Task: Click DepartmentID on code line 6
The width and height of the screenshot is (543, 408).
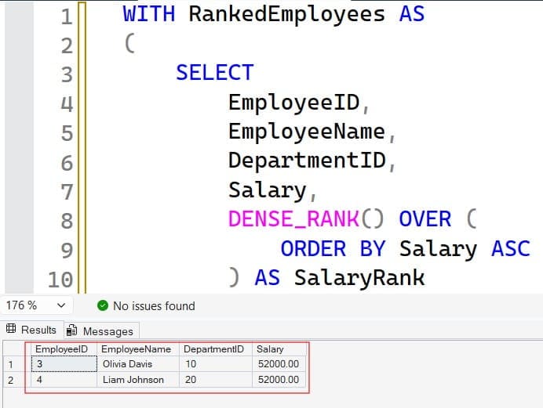Action: coord(307,161)
